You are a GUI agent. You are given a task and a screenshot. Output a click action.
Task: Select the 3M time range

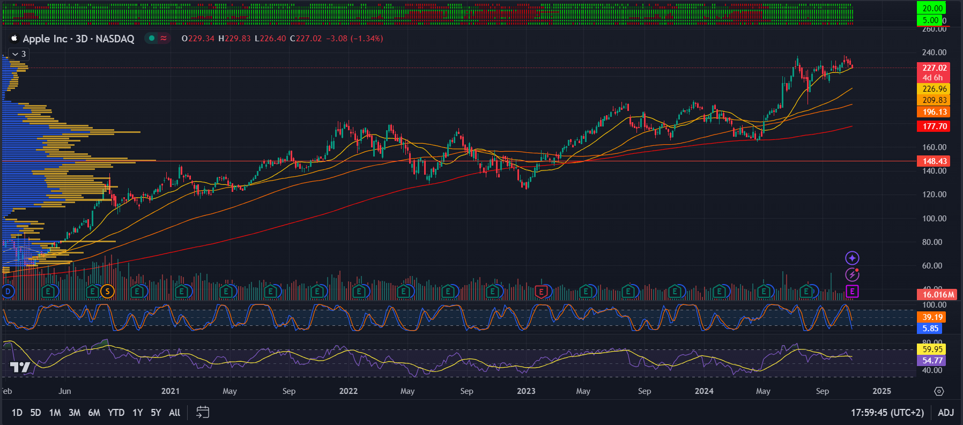75,413
